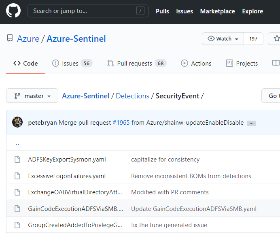The width and height of the screenshot is (280, 234).
Task: Open ExchangeOABVirtualDirectoryAtt... file
Action: (75, 192)
